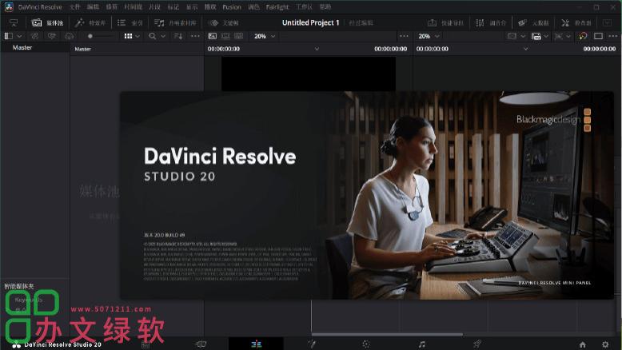Dismiss the DaVinci Resolve Studio 20 splash

[366, 195]
